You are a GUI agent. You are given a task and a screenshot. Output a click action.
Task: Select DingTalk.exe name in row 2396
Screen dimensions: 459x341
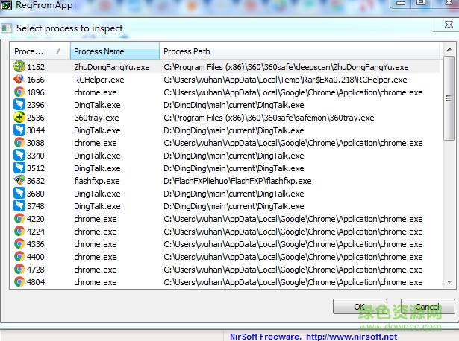(97, 105)
